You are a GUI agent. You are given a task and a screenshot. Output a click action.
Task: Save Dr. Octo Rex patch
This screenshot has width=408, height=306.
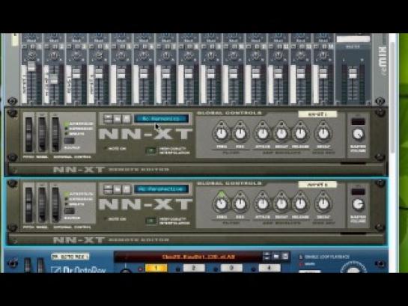pos(285,257)
